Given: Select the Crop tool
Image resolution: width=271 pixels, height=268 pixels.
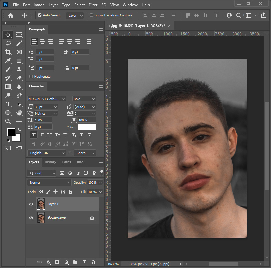Looking at the screenshot, I should pos(8,52).
